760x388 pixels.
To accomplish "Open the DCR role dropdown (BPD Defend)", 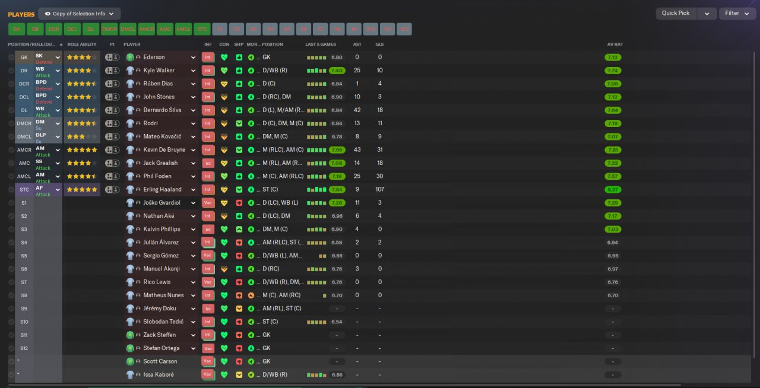I will [x=58, y=84].
